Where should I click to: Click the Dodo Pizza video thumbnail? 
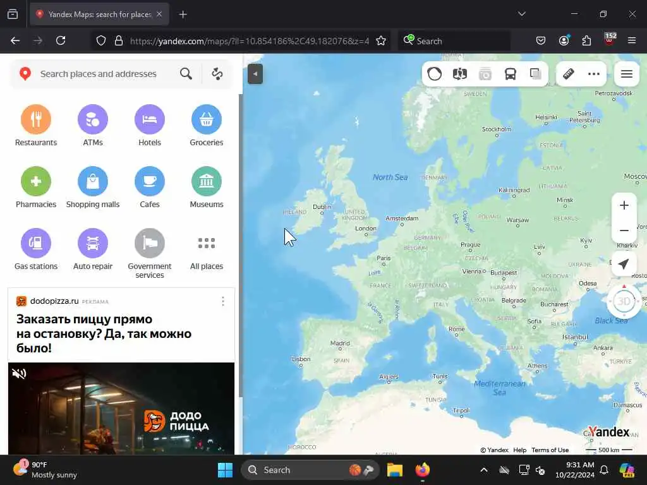121,409
